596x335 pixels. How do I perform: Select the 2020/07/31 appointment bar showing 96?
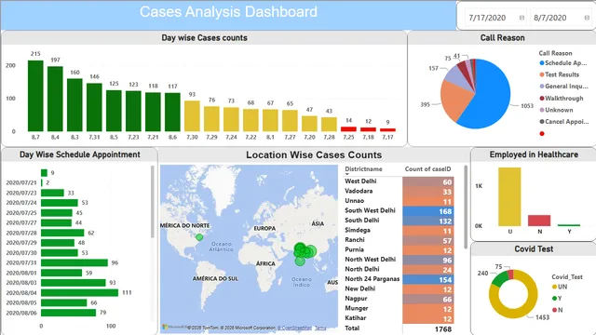click(74, 262)
